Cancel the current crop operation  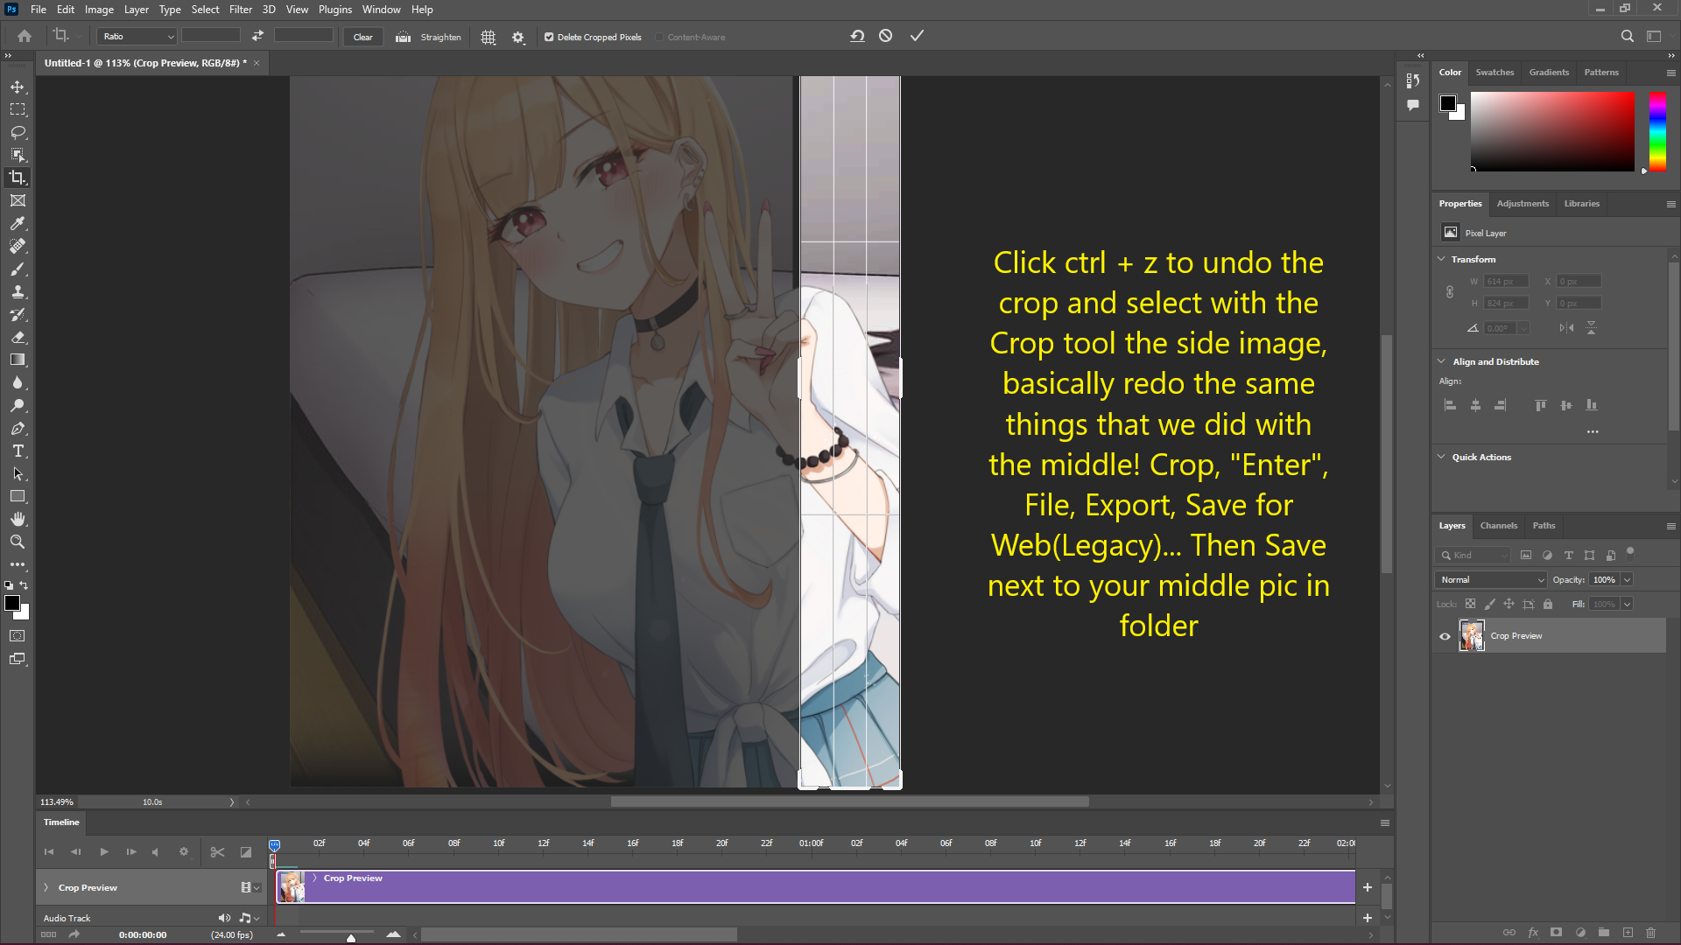click(x=886, y=36)
